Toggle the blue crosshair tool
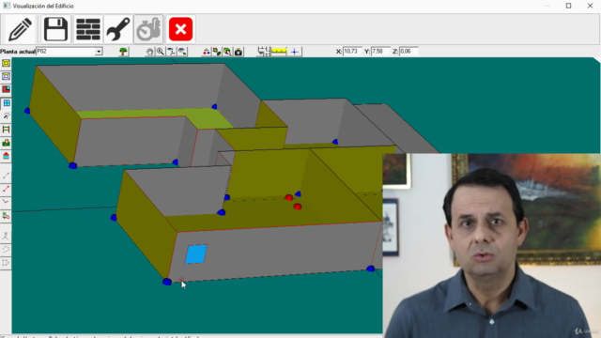 [294, 52]
